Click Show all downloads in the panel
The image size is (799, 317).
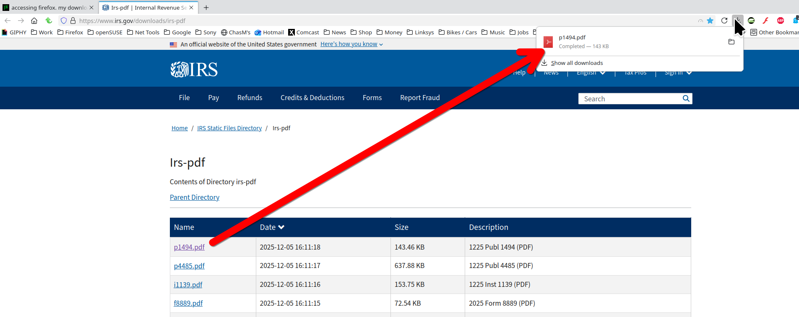pyautogui.click(x=576, y=63)
